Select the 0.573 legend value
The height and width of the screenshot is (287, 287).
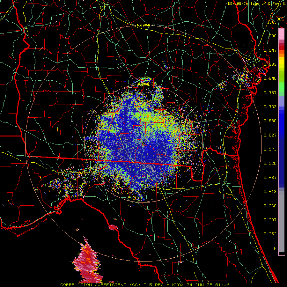tap(270, 149)
